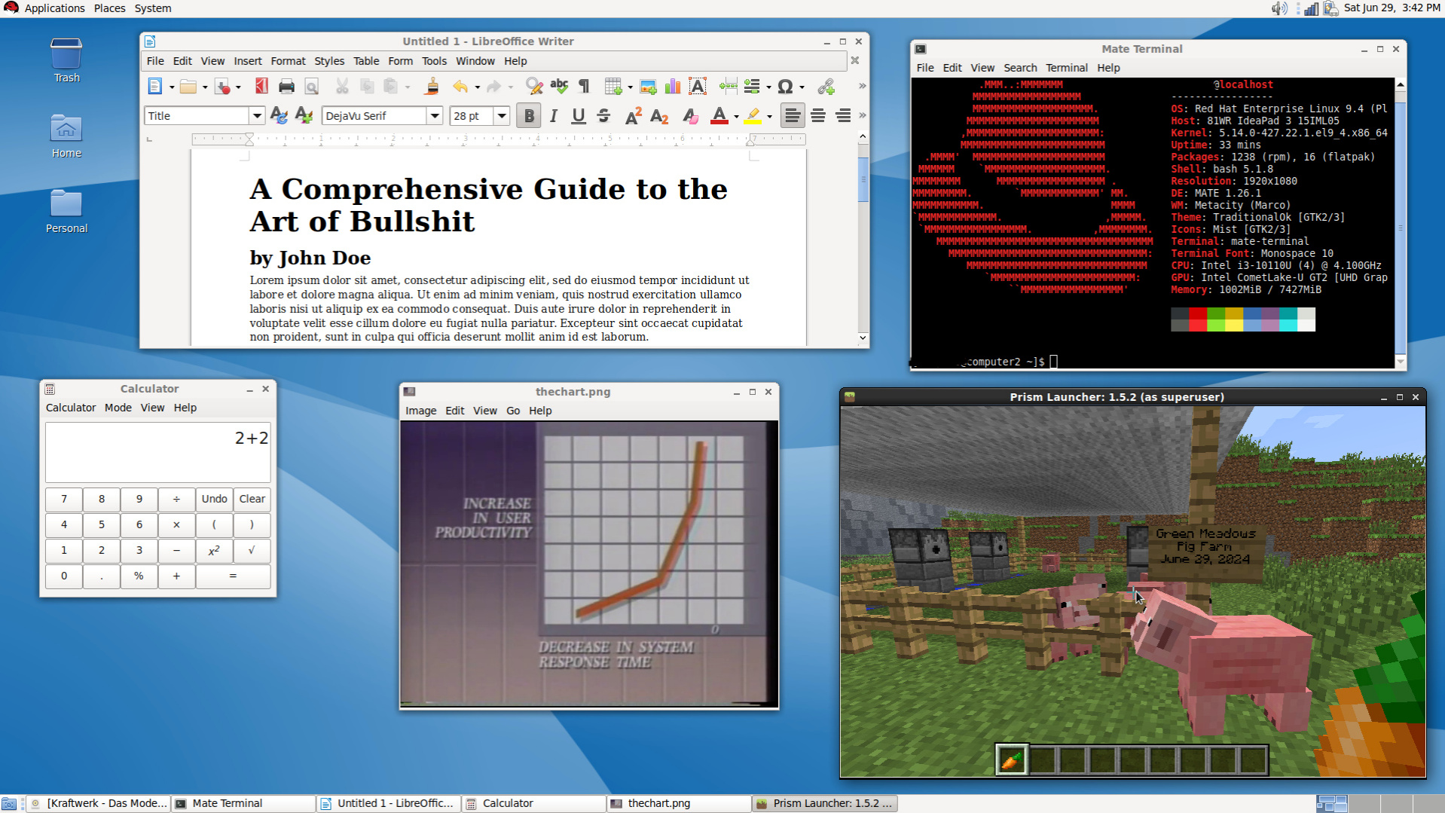Click the Print icon in Writer toolbar
This screenshot has width=1445, height=813.
286,87
